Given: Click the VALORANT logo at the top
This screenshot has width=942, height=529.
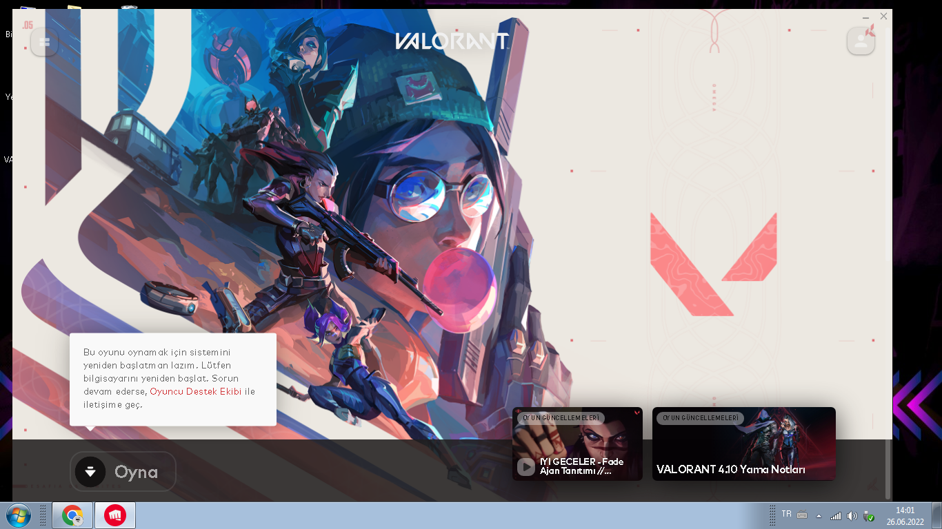Looking at the screenshot, I should pos(452,41).
